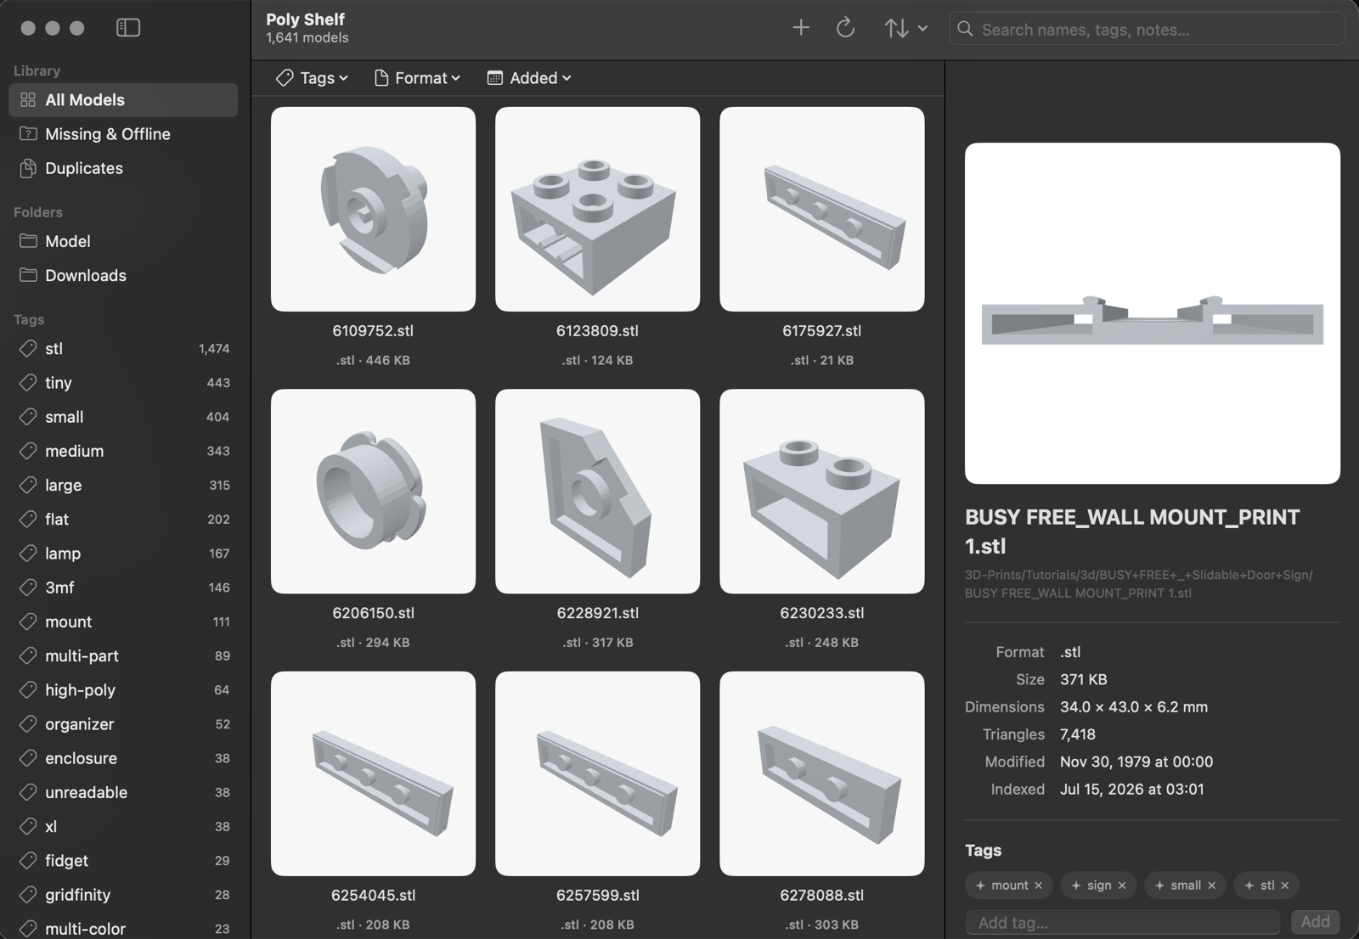1359x939 pixels.
Task: Open the 6175927.stl thumbnail
Action: click(821, 209)
